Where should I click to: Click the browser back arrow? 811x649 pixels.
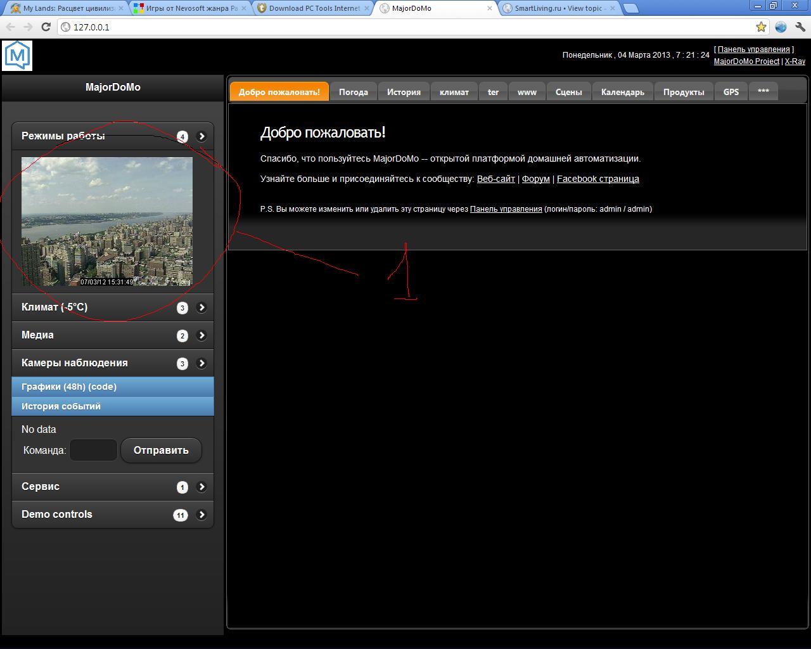pyautogui.click(x=10, y=27)
